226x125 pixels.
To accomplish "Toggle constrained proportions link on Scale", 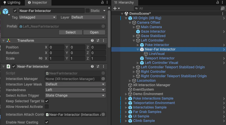I will [41, 58].
